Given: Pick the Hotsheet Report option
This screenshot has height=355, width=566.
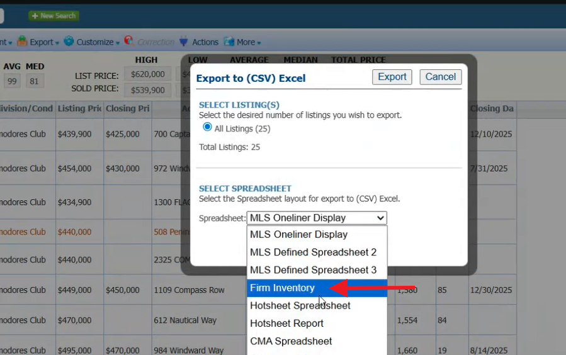Looking at the screenshot, I should coord(286,324).
